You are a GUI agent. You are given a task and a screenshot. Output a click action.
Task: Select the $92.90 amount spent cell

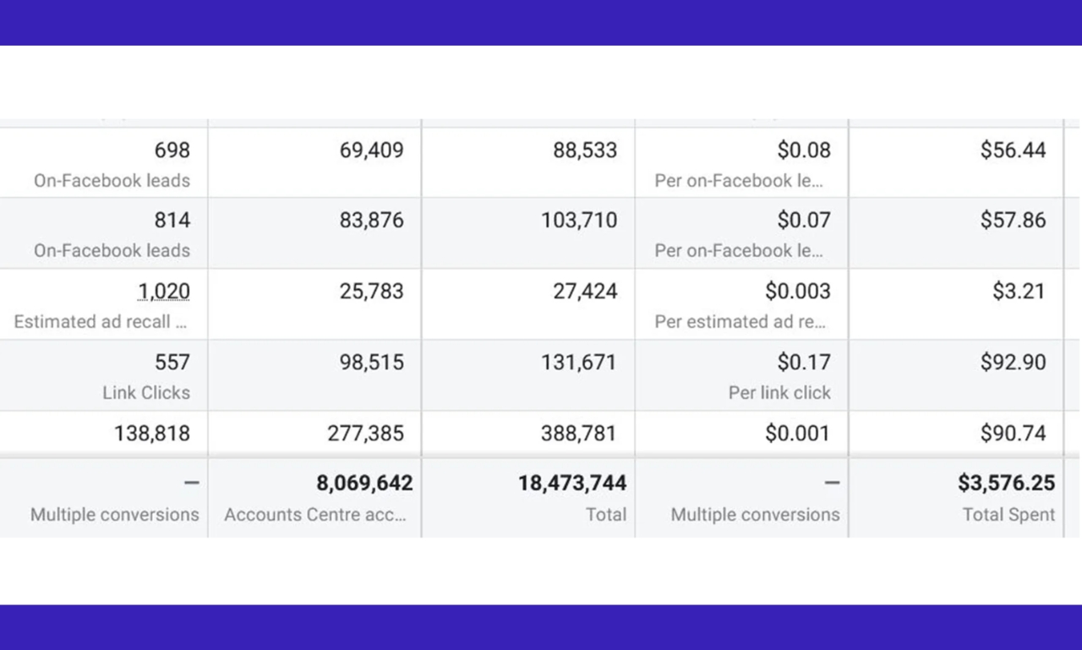tap(1013, 363)
